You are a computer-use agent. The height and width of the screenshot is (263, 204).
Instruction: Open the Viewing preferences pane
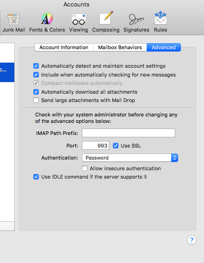pyautogui.click(x=79, y=23)
